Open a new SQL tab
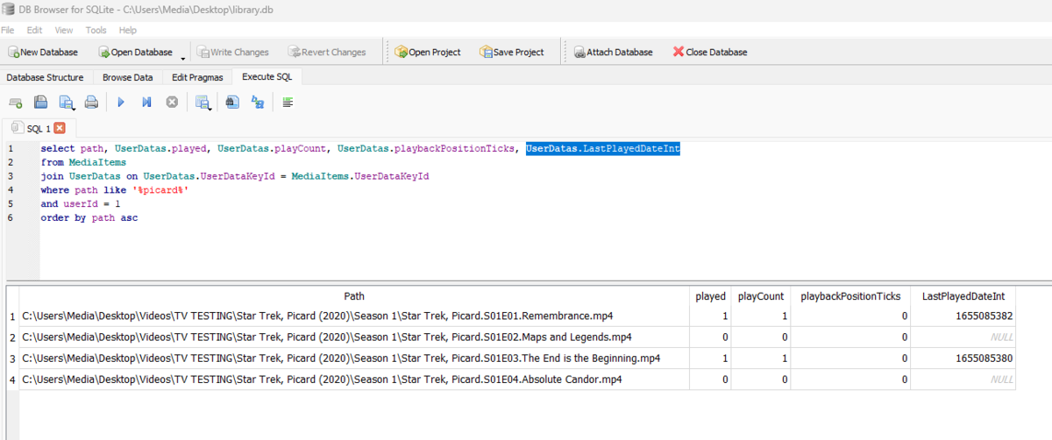 15,103
